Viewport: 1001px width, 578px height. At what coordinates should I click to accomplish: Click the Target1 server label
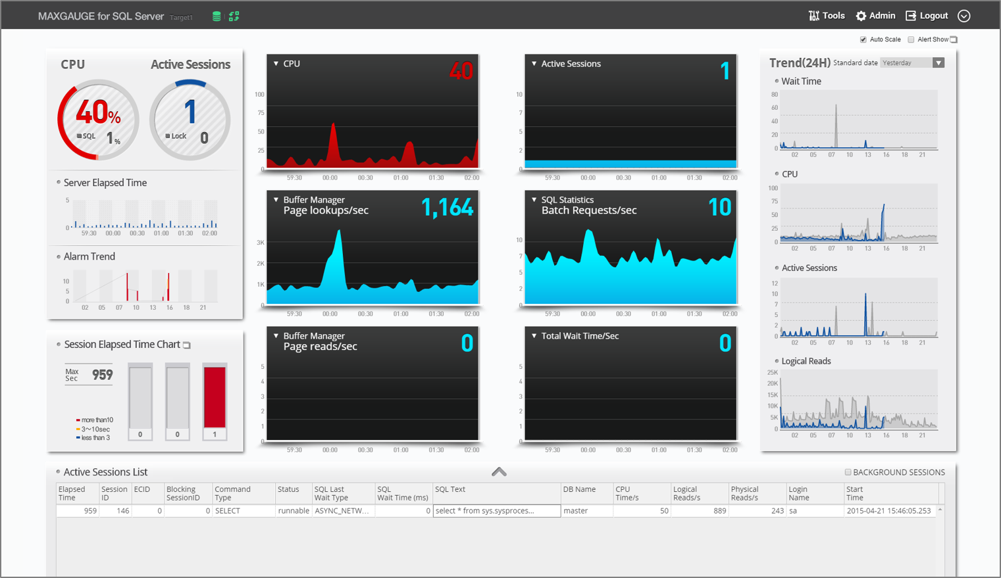click(x=181, y=18)
